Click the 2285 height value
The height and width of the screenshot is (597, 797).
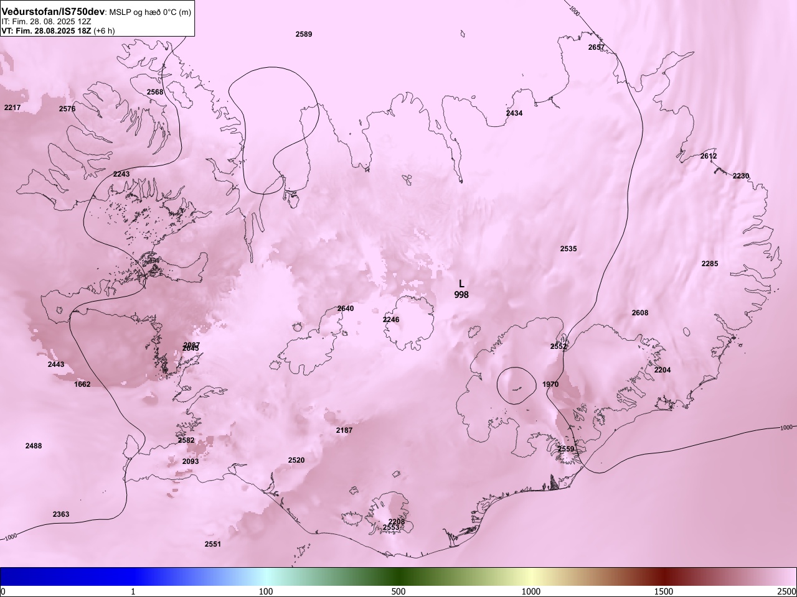coord(710,264)
